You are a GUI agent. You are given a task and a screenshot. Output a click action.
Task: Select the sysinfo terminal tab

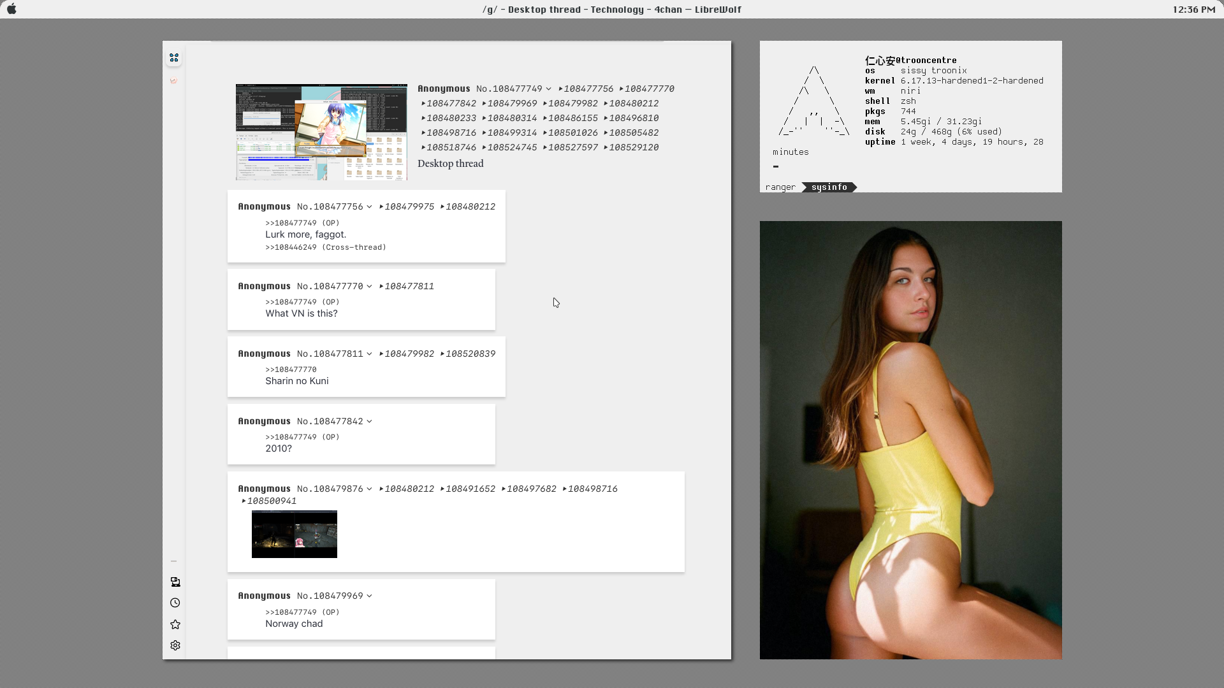(829, 187)
